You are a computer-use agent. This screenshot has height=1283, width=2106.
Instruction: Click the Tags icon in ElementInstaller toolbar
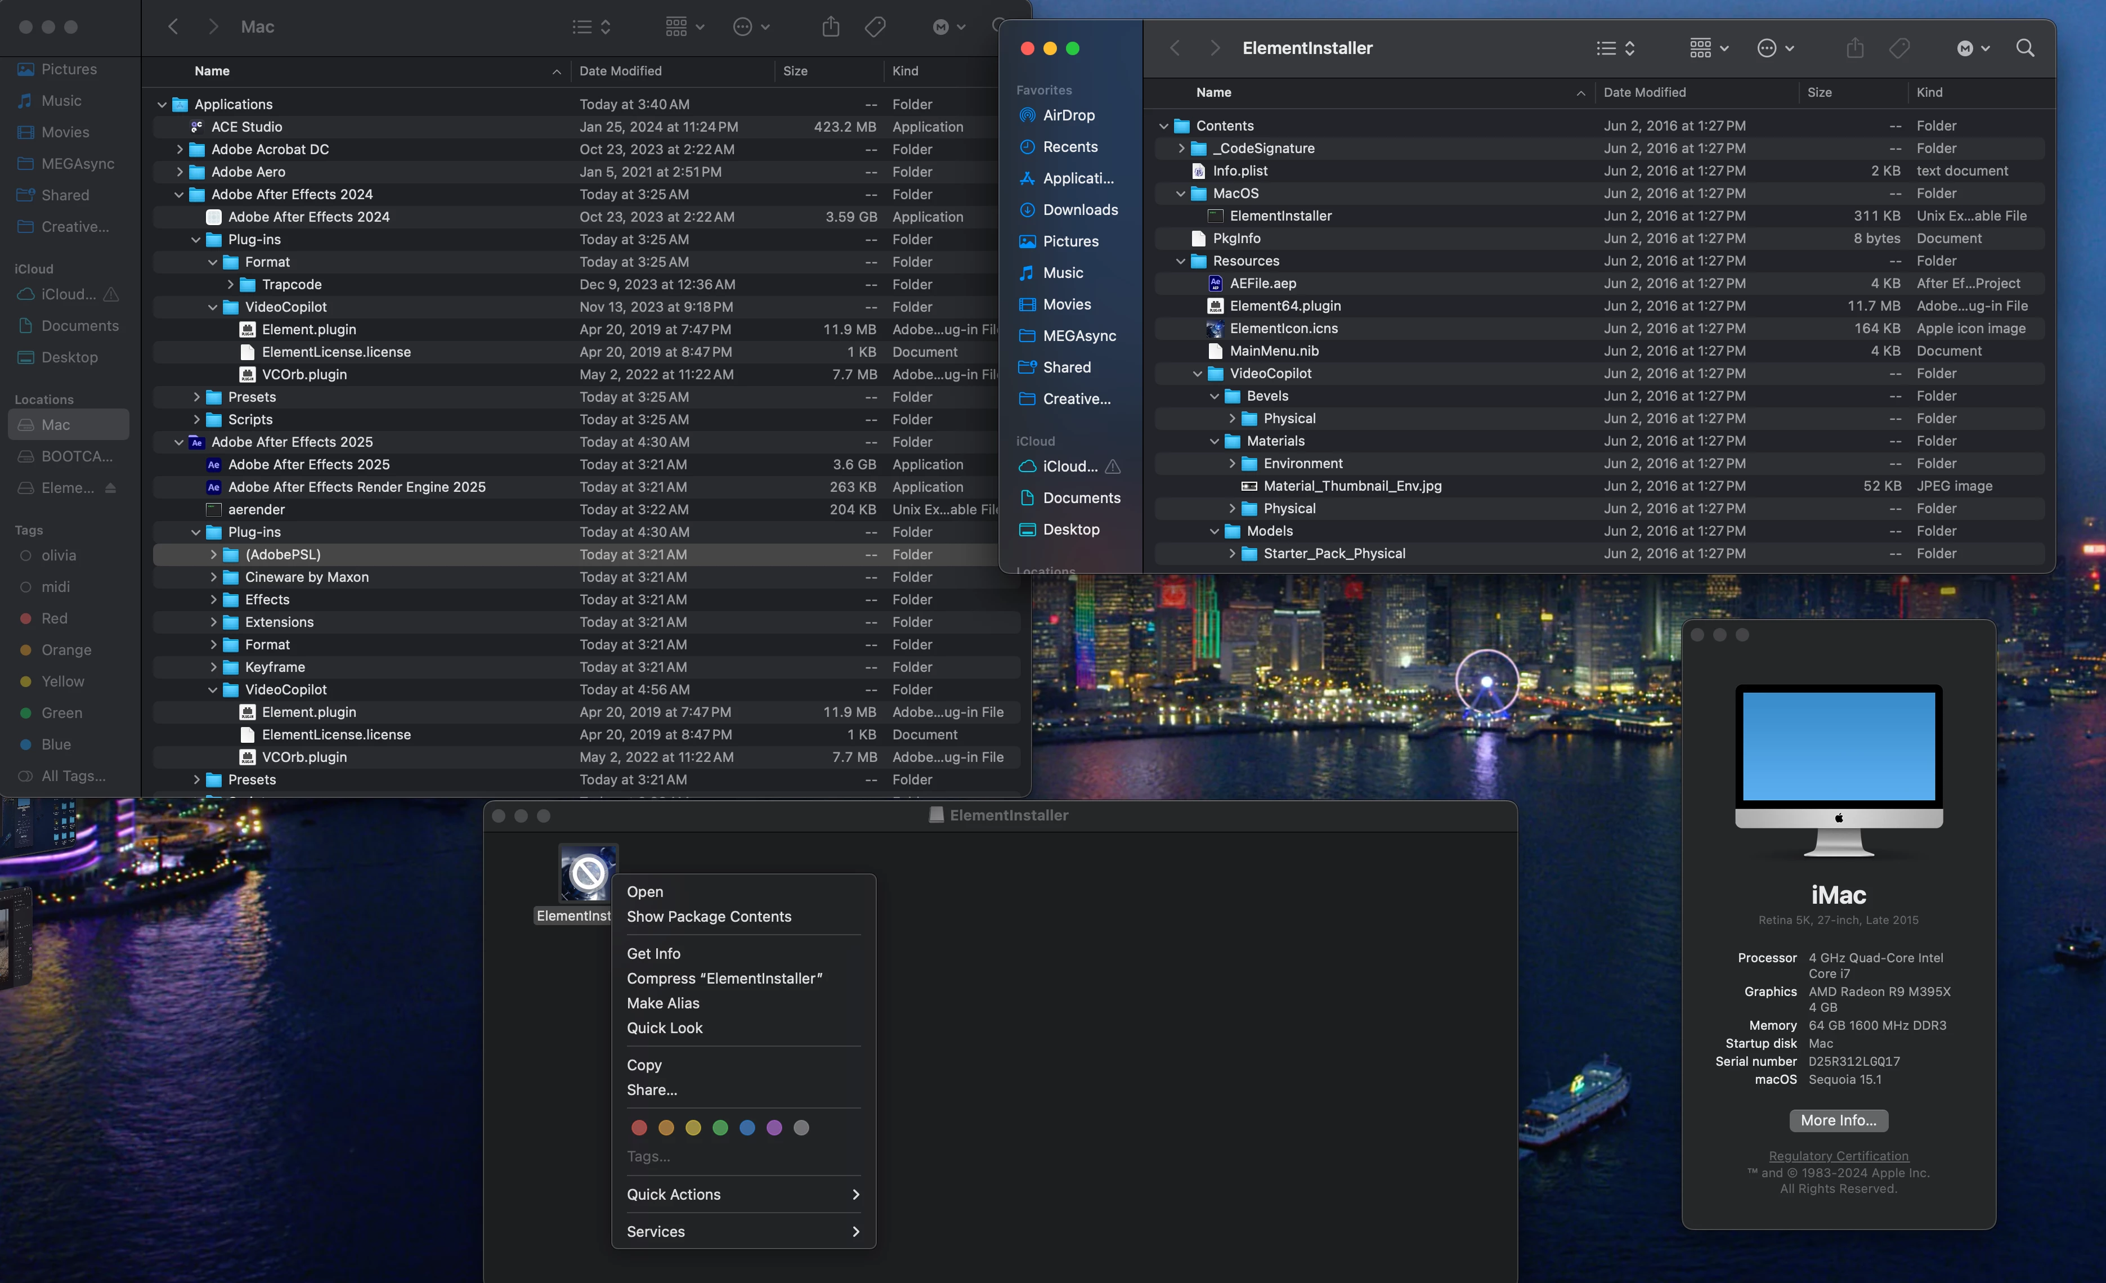(x=1899, y=48)
